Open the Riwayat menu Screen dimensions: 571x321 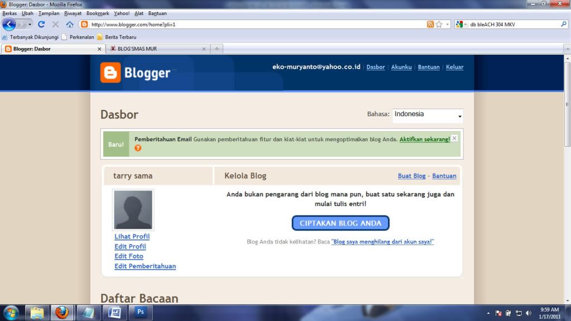point(73,13)
